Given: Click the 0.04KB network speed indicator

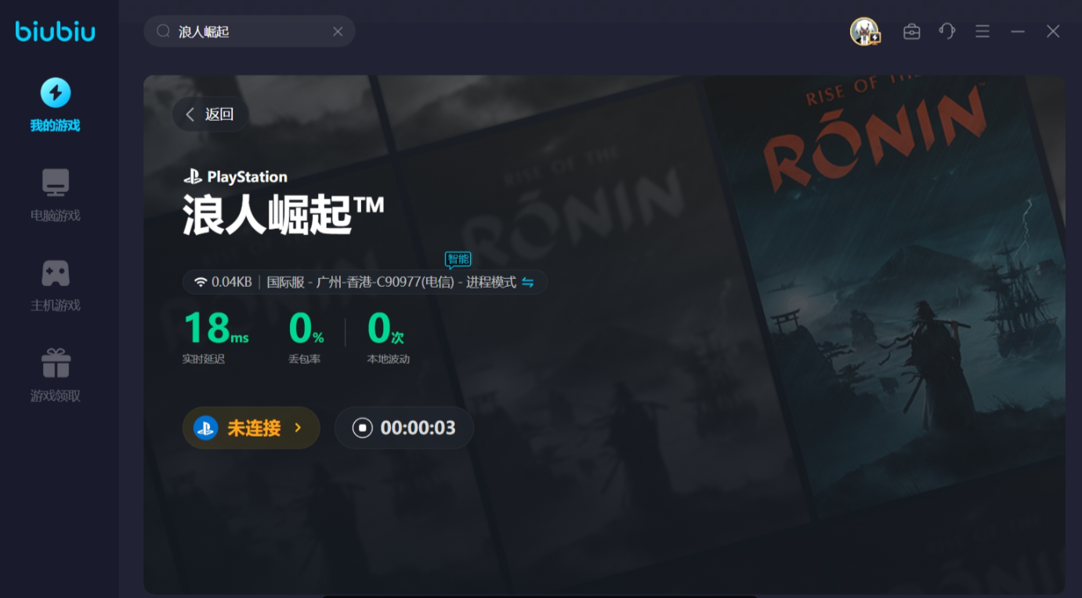Looking at the screenshot, I should coord(223,282).
